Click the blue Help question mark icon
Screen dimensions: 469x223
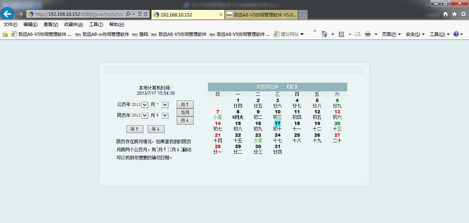click(x=456, y=34)
